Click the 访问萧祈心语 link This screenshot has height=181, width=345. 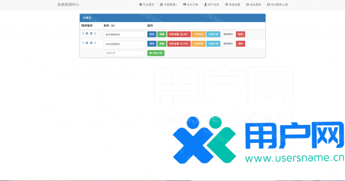[277, 5]
